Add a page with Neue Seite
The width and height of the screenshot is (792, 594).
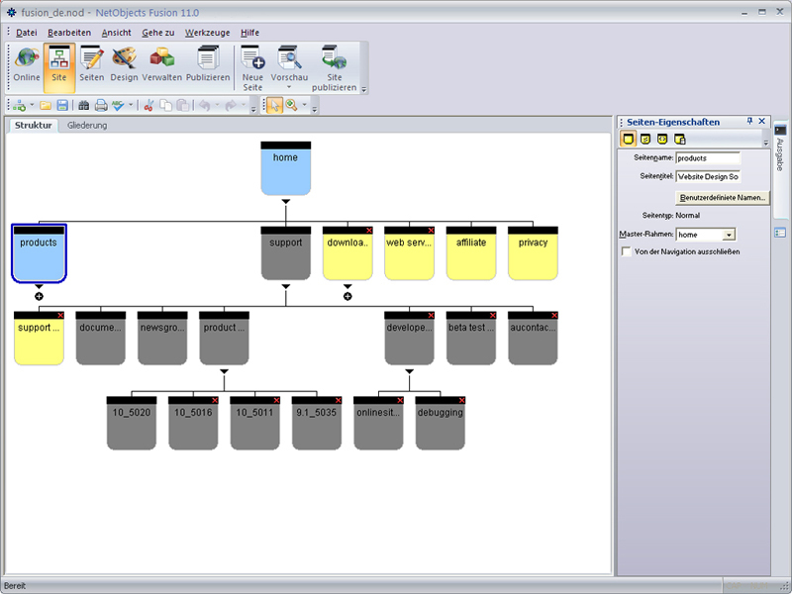pos(252,68)
